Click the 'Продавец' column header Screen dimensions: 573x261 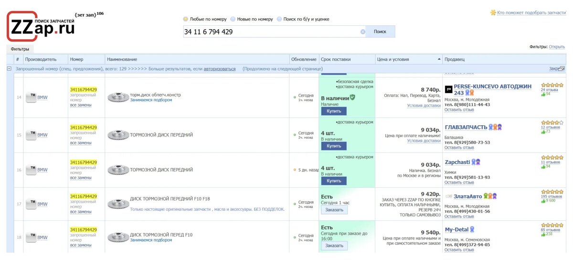point(504,59)
